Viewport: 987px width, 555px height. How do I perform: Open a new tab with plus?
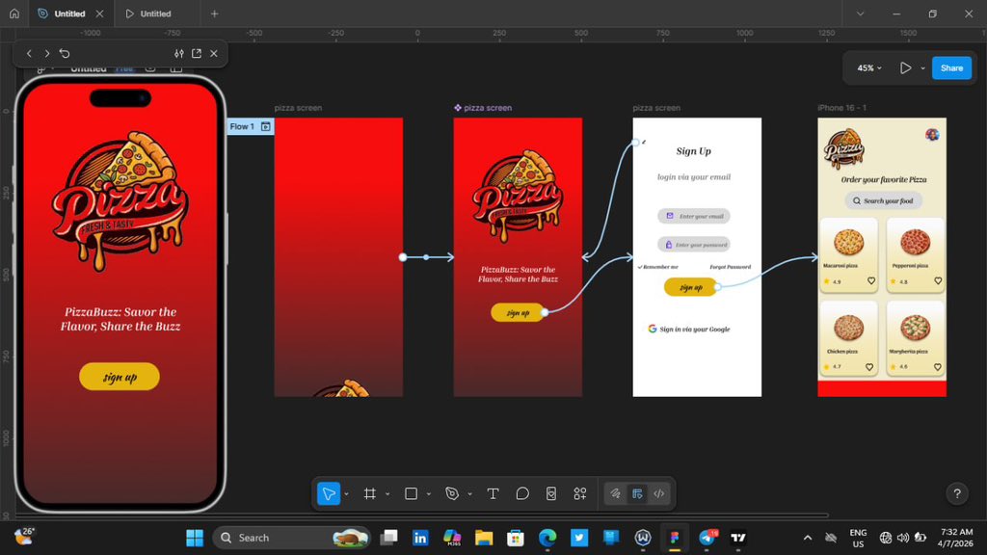click(x=214, y=13)
